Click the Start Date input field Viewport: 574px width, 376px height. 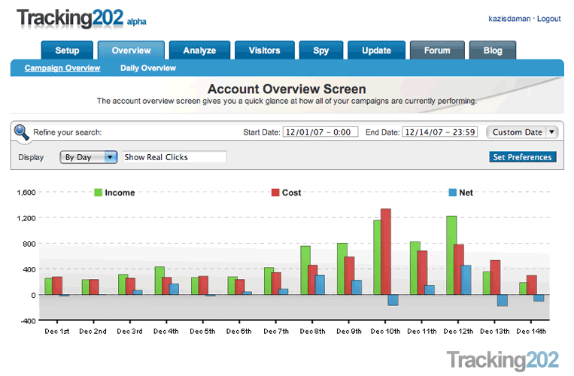tap(320, 132)
